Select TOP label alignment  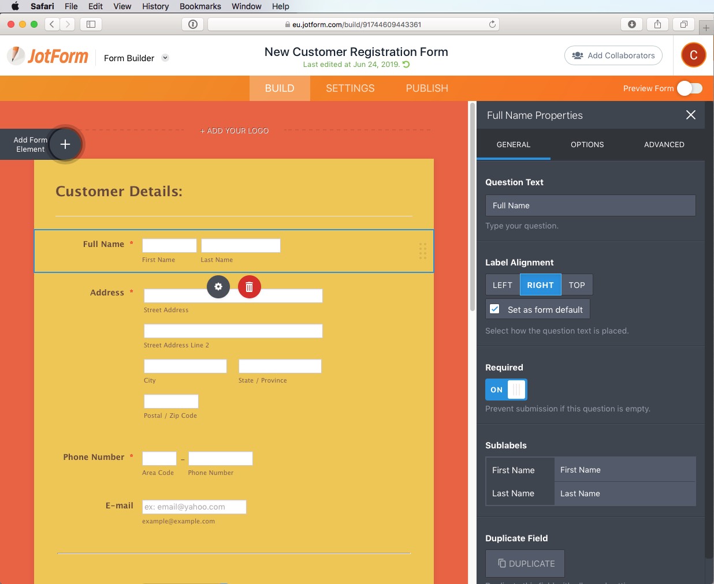577,285
